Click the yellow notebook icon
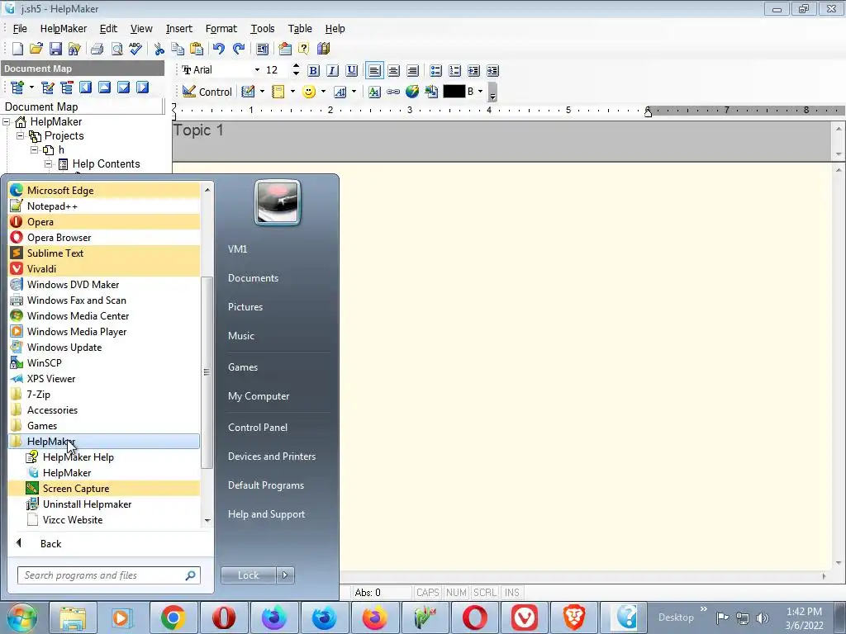This screenshot has height=634, width=846. pos(278,92)
